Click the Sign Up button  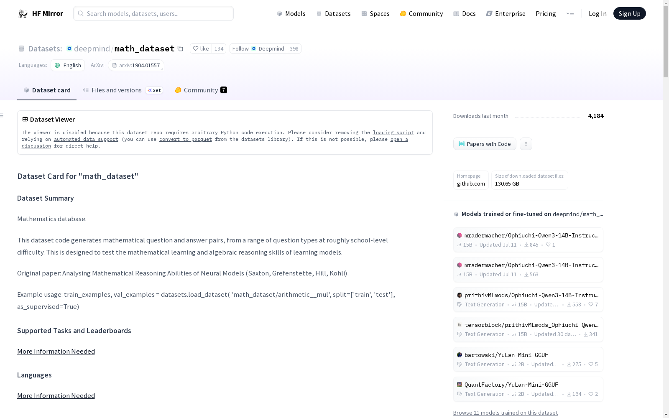pyautogui.click(x=630, y=13)
